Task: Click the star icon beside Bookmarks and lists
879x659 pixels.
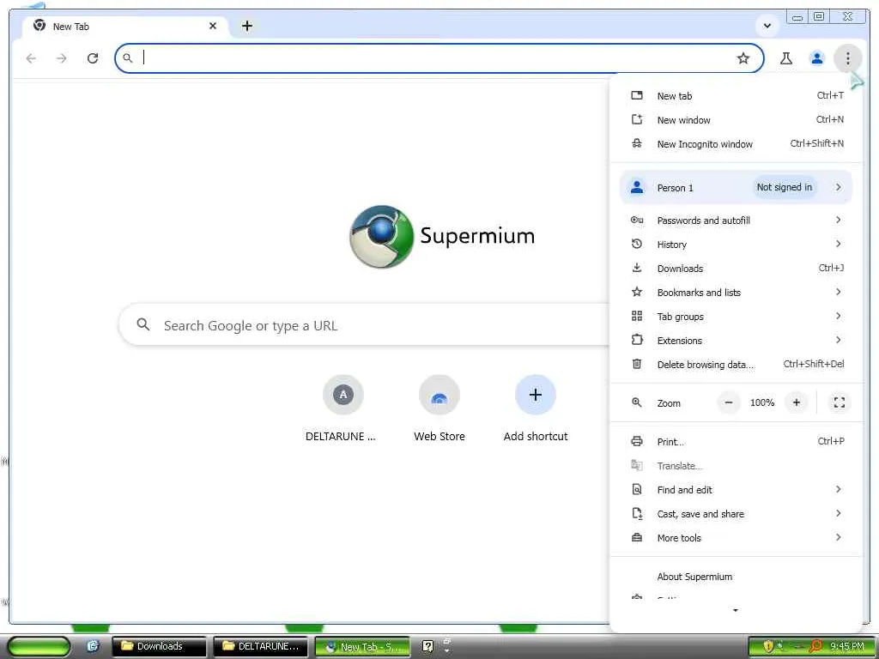Action: click(637, 292)
